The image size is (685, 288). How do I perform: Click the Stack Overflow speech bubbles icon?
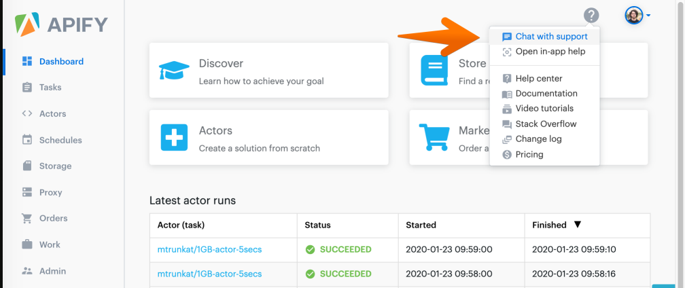[x=507, y=124]
